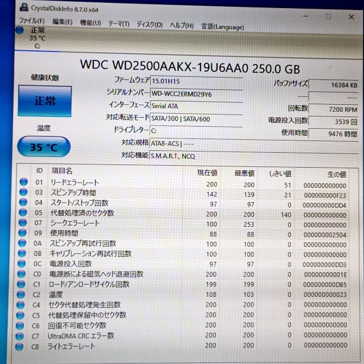
Task: Click the rotation rate value 7200 RPM
Action: pyautogui.click(x=333, y=109)
